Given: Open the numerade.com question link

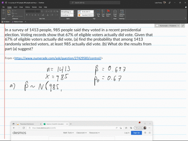Looking at the screenshot, I should click(x=58, y=58).
